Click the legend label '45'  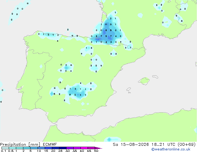coord(89,151)
